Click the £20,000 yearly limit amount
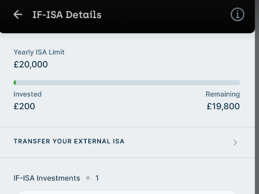 point(30,65)
